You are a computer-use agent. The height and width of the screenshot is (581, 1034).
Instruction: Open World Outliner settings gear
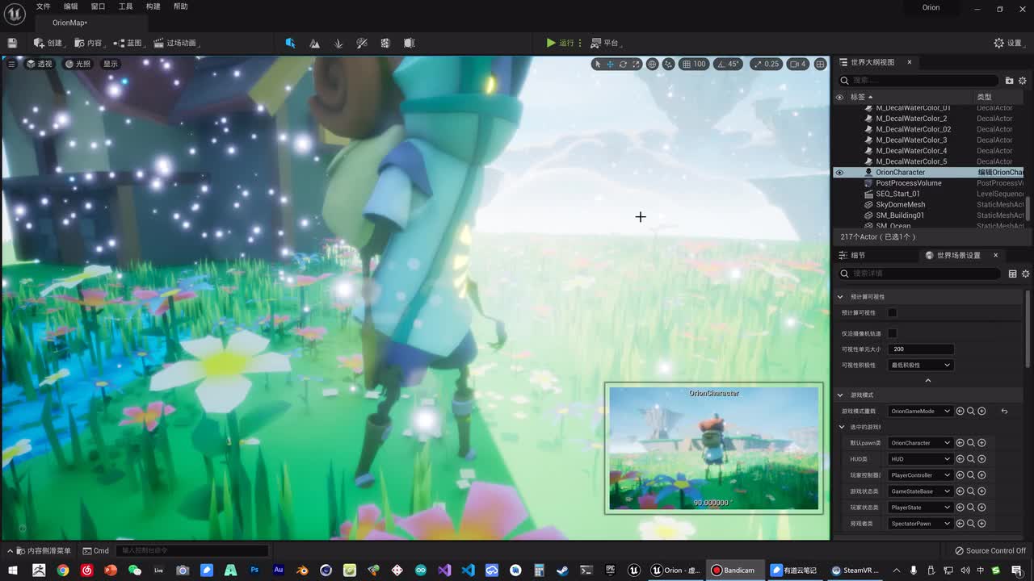tap(1022, 81)
